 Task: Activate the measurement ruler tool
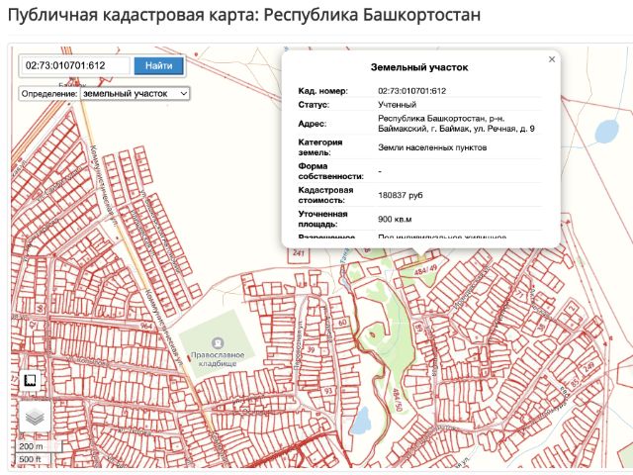pos(31,380)
